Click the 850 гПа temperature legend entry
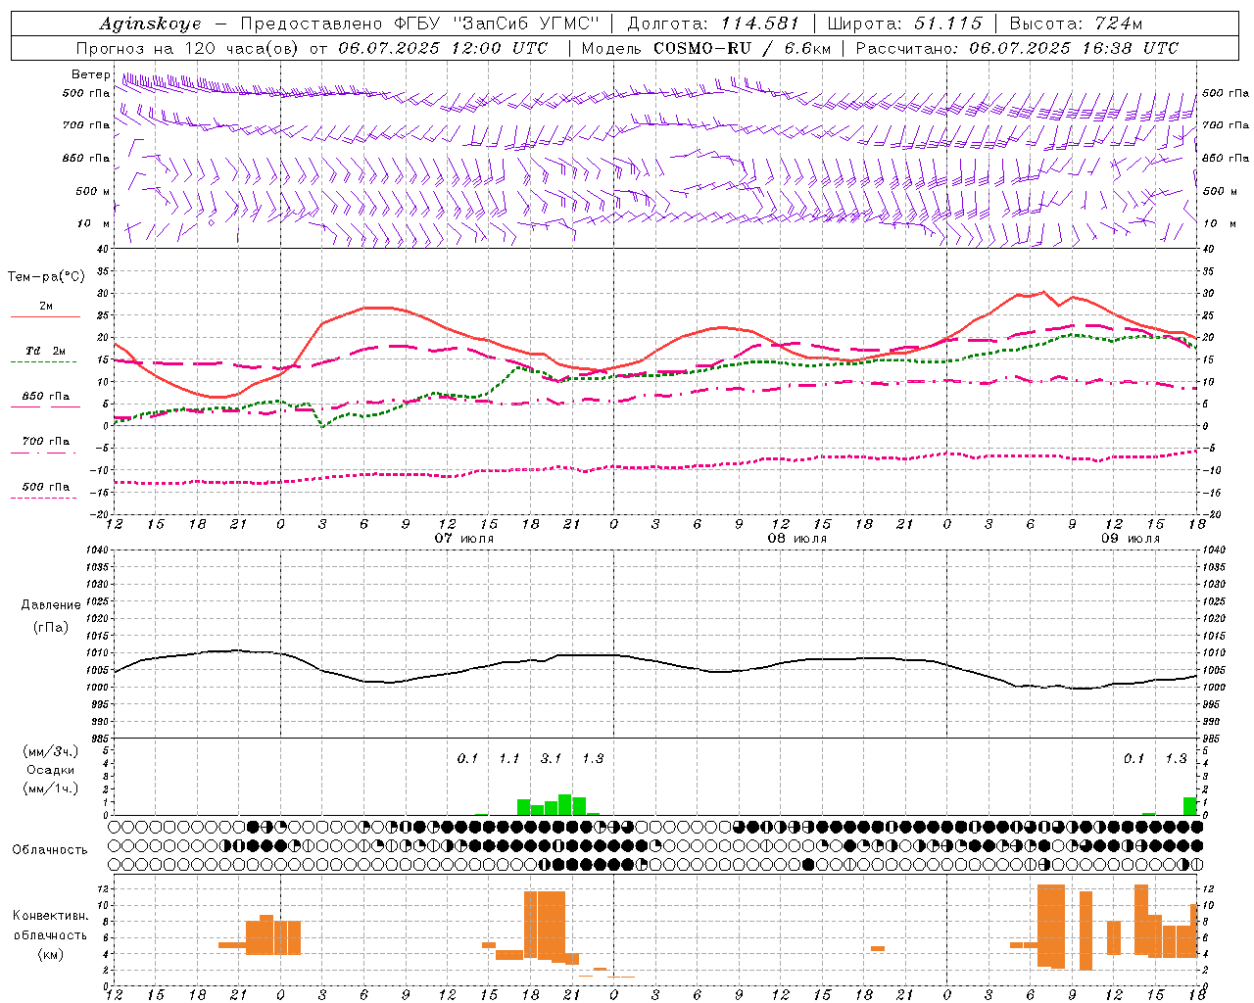The image size is (1254, 1003). pos(46,397)
